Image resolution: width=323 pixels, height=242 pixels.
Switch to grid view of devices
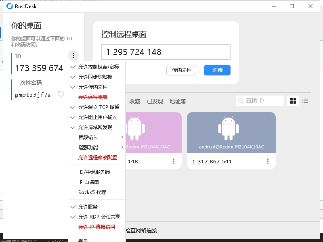tap(293, 101)
